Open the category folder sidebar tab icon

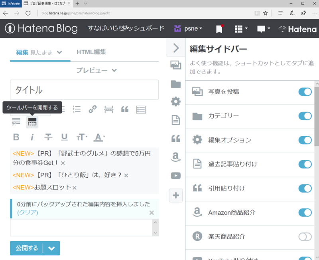[x=176, y=84]
